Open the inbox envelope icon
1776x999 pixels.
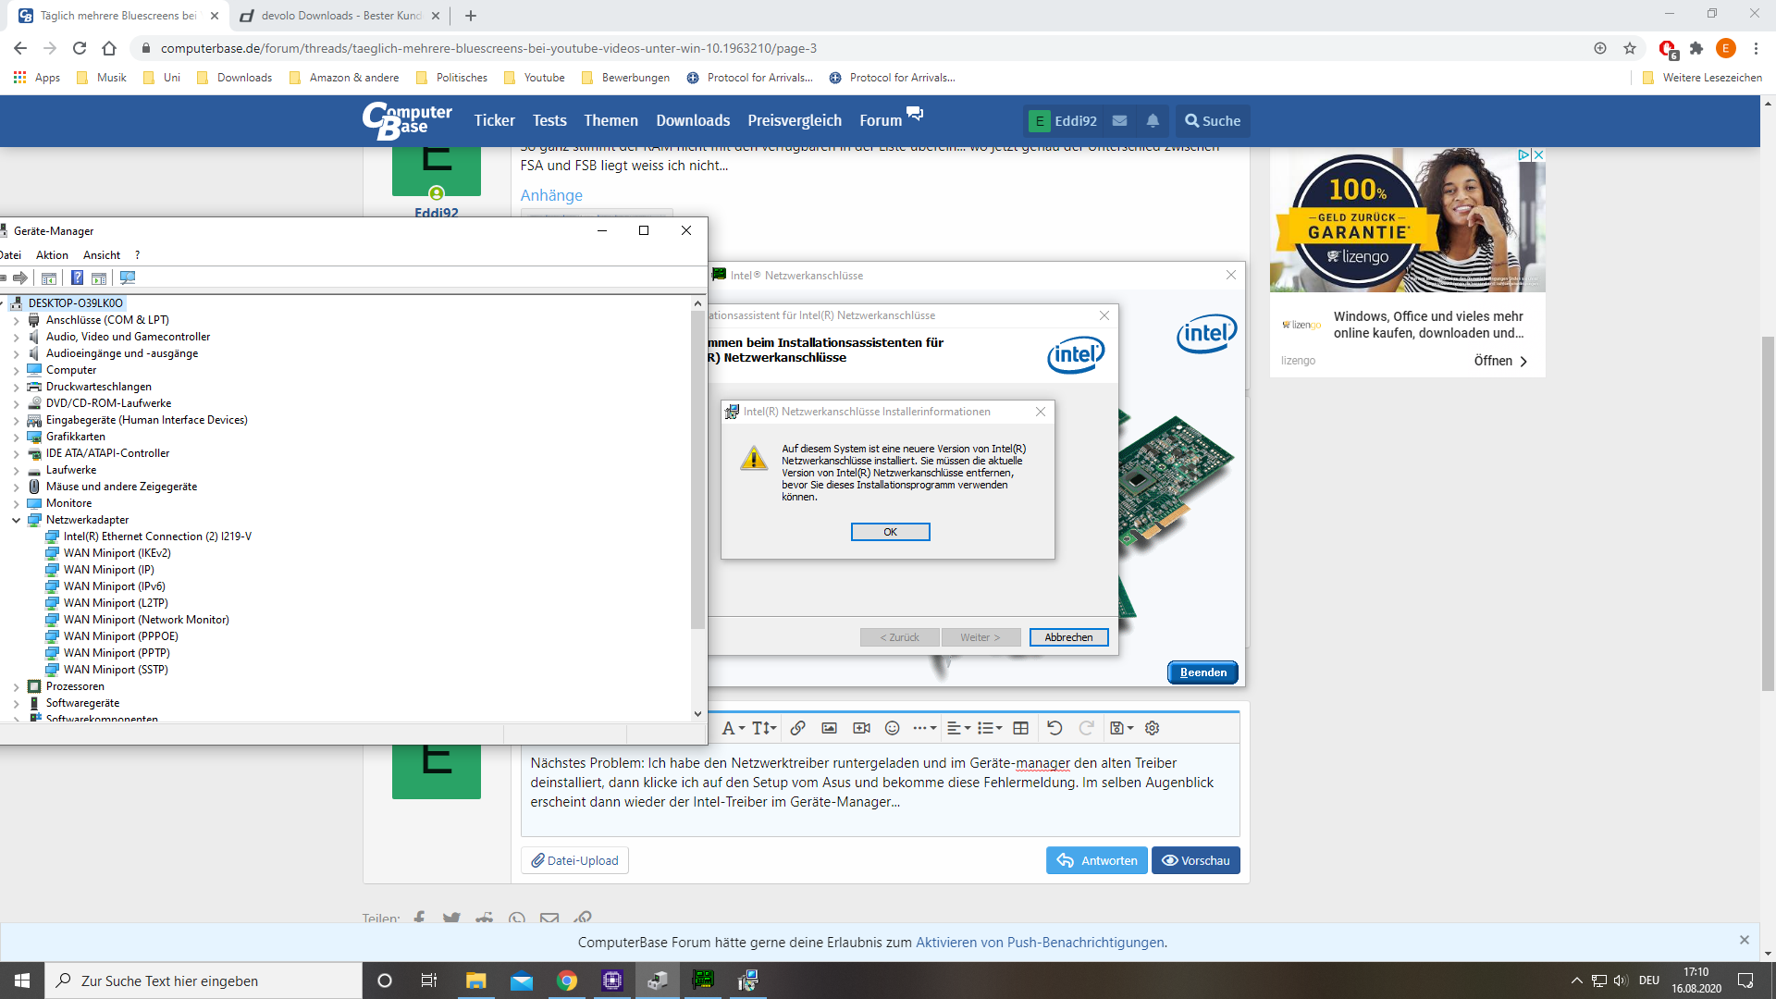coord(1119,121)
